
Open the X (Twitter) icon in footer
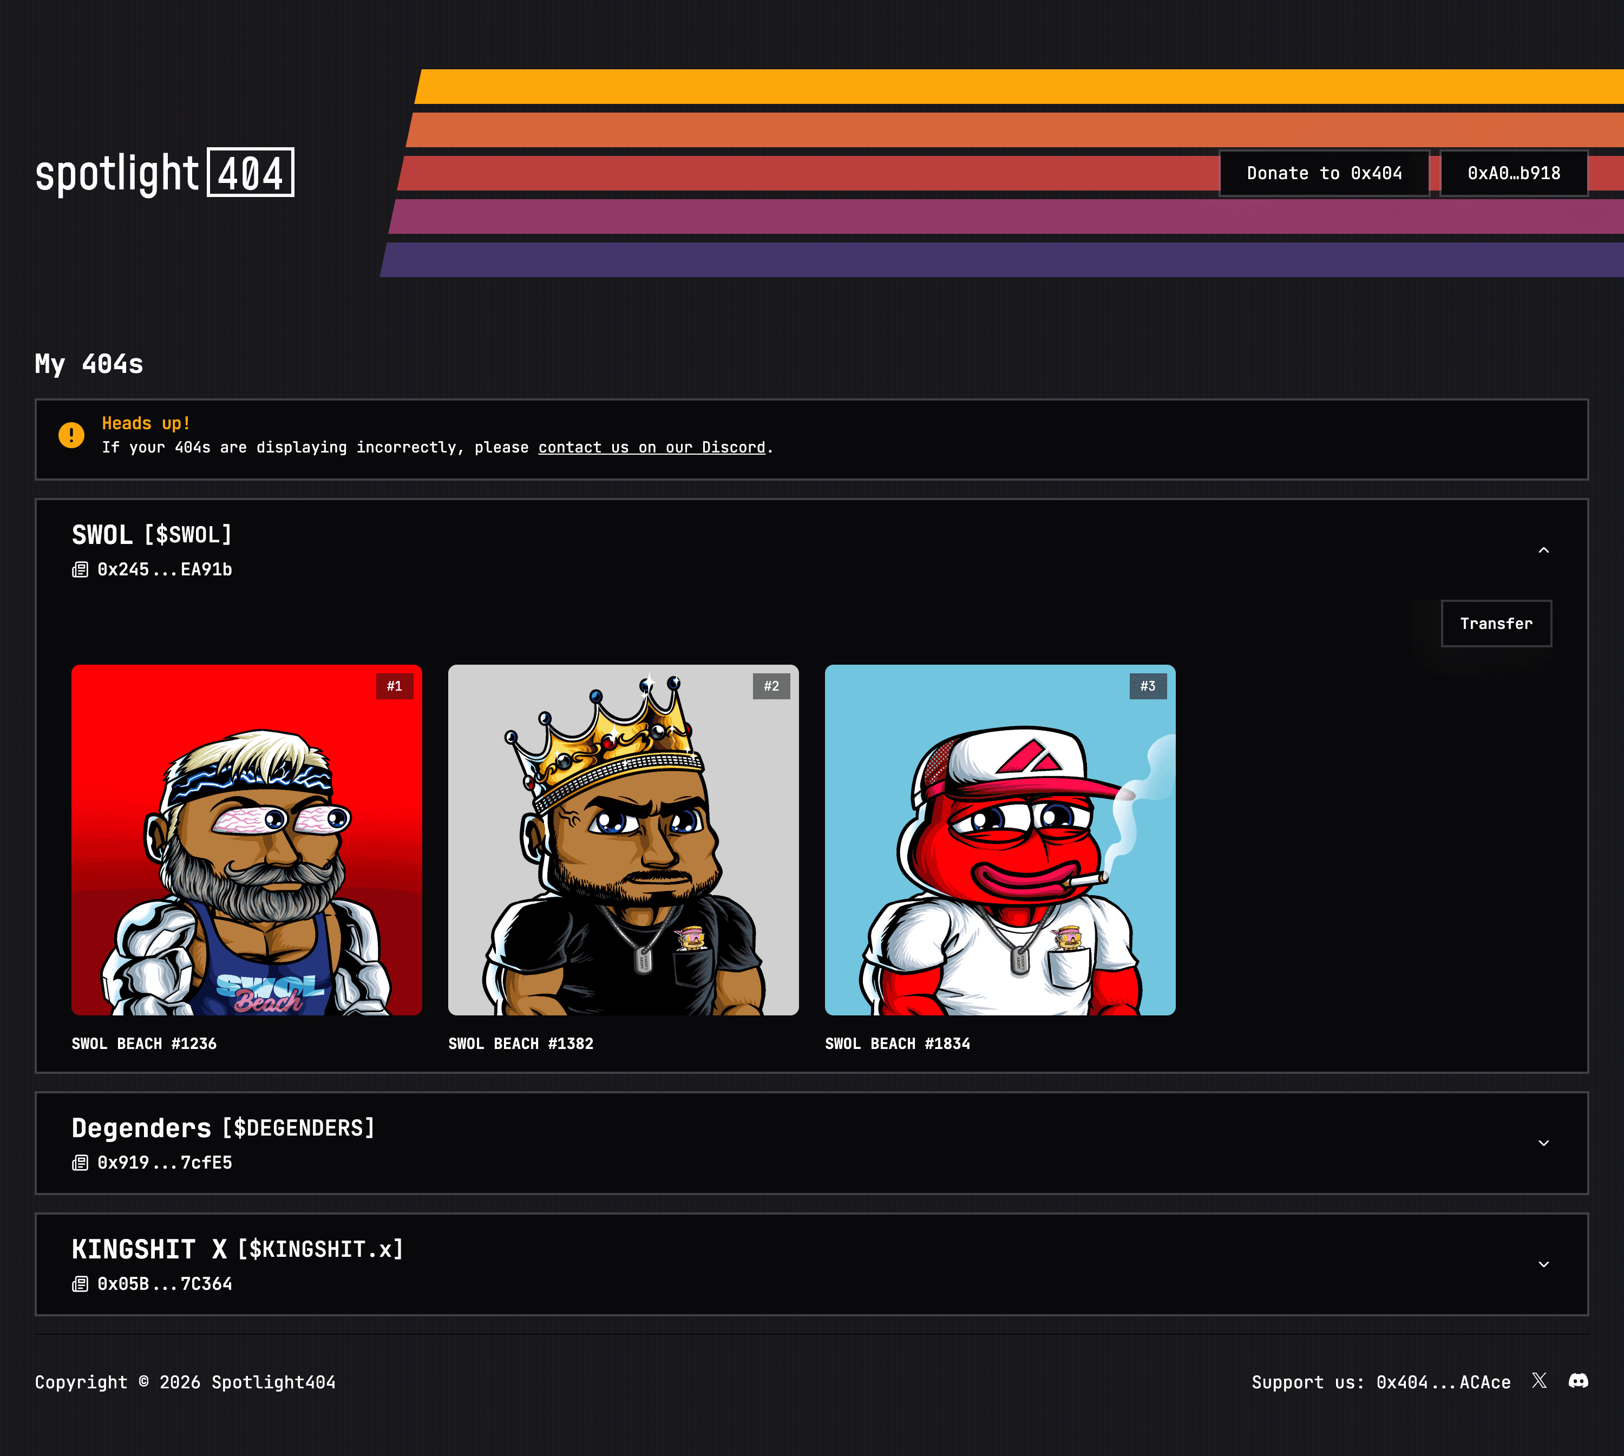[x=1539, y=1381]
